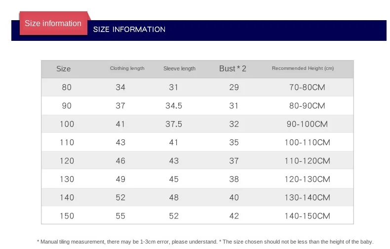
Task: Select the Recommended Height (cm) header
Action: pos(303,68)
